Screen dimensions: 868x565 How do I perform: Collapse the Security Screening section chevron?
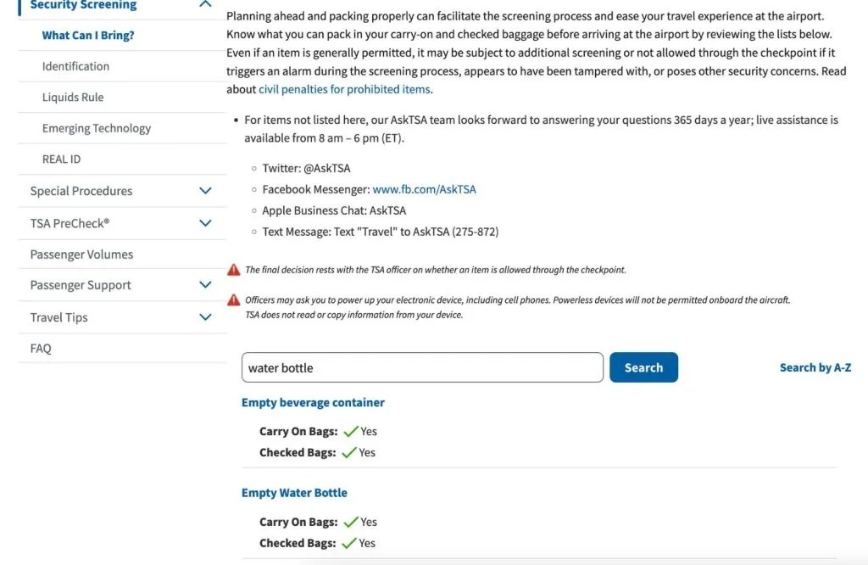click(204, 4)
